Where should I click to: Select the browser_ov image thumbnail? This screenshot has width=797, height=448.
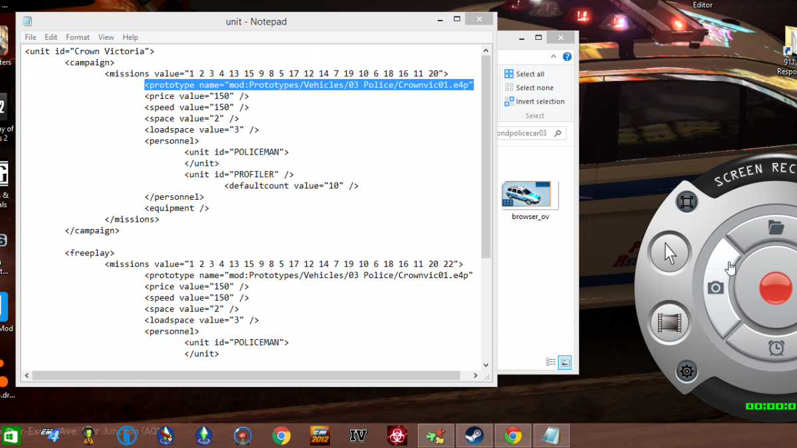(530, 196)
